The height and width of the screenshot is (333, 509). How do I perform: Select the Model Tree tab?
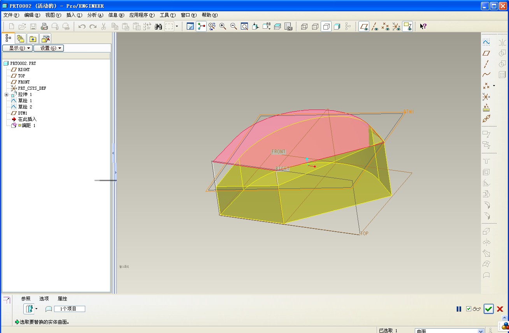tap(8, 38)
